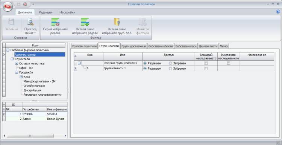Viewport: 282px width, 145px height.
Task: Click the Име и фамилия column header
Action: tap(57, 109)
